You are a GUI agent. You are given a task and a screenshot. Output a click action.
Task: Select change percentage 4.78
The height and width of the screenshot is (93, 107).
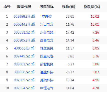(x=96, y=88)
